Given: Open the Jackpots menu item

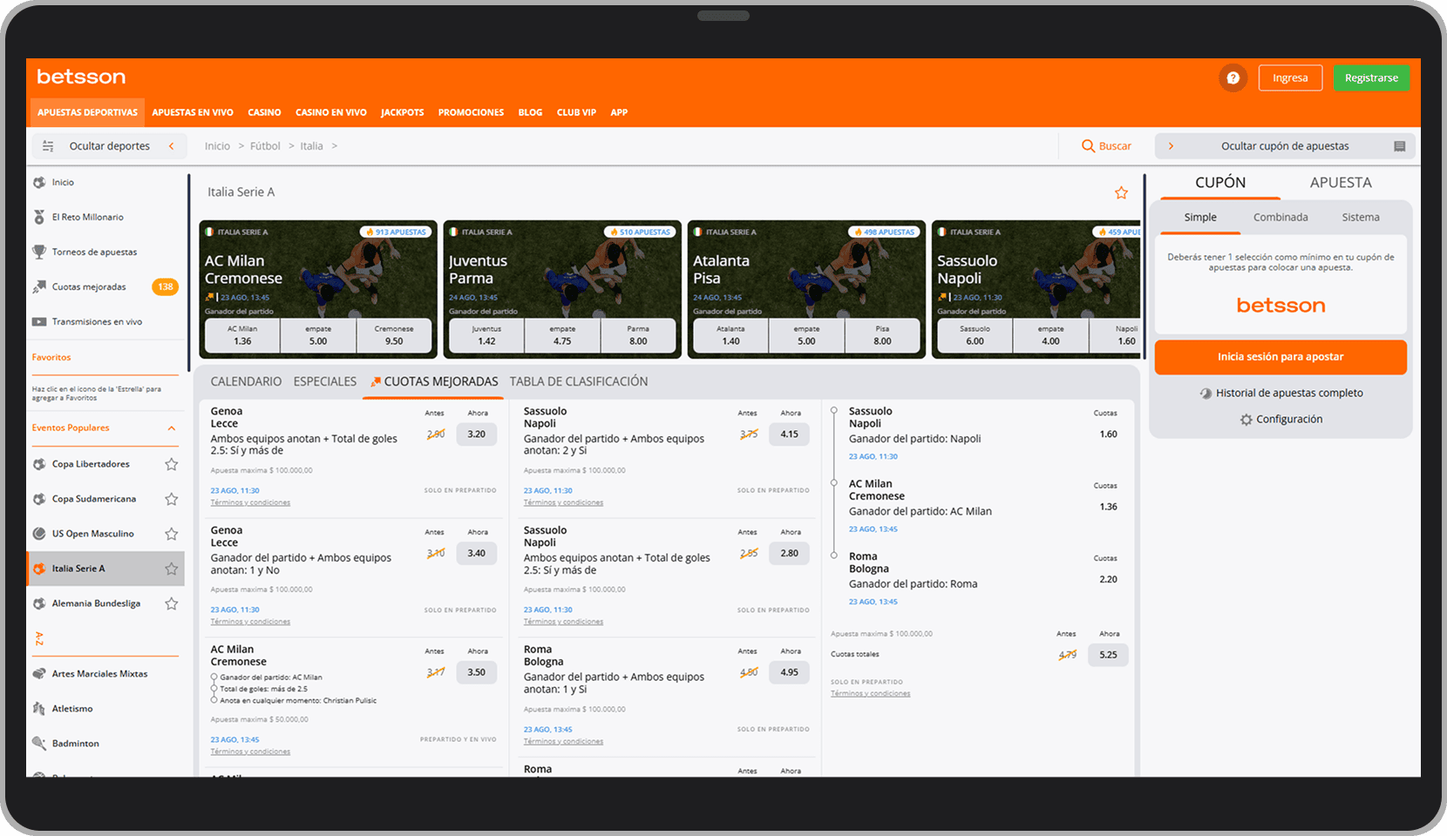Looking at the screenshot, I should [x=403, y=112].
